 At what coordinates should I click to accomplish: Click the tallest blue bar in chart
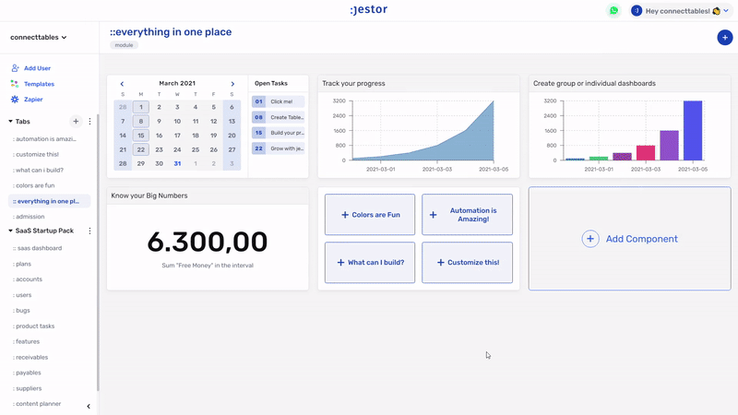[693, 130]
